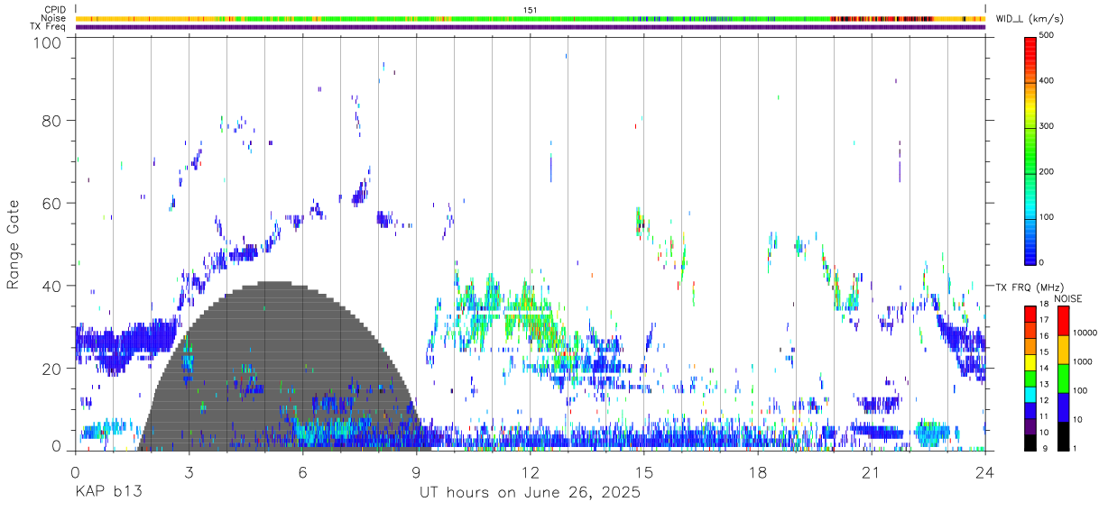Click the x-axis tick label '24'
1108x511 pixels.
[x=985, y=472]
